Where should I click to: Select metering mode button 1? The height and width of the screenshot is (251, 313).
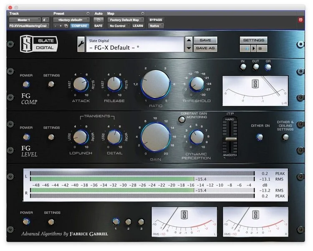click(x=116, y=221)
